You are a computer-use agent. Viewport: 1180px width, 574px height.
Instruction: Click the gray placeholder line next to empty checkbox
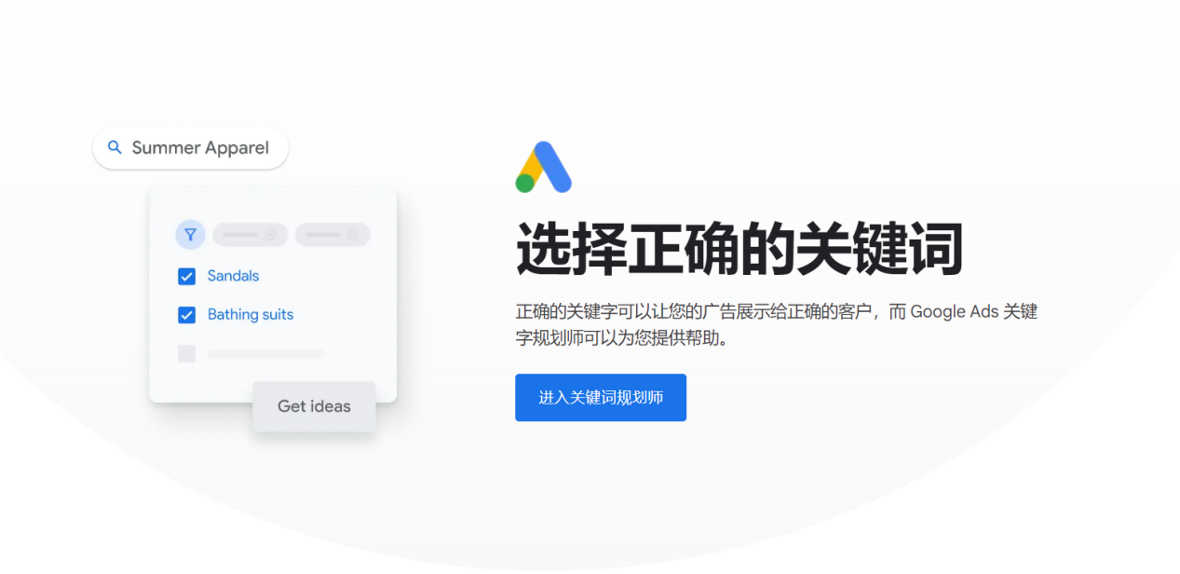coord(265,354)
